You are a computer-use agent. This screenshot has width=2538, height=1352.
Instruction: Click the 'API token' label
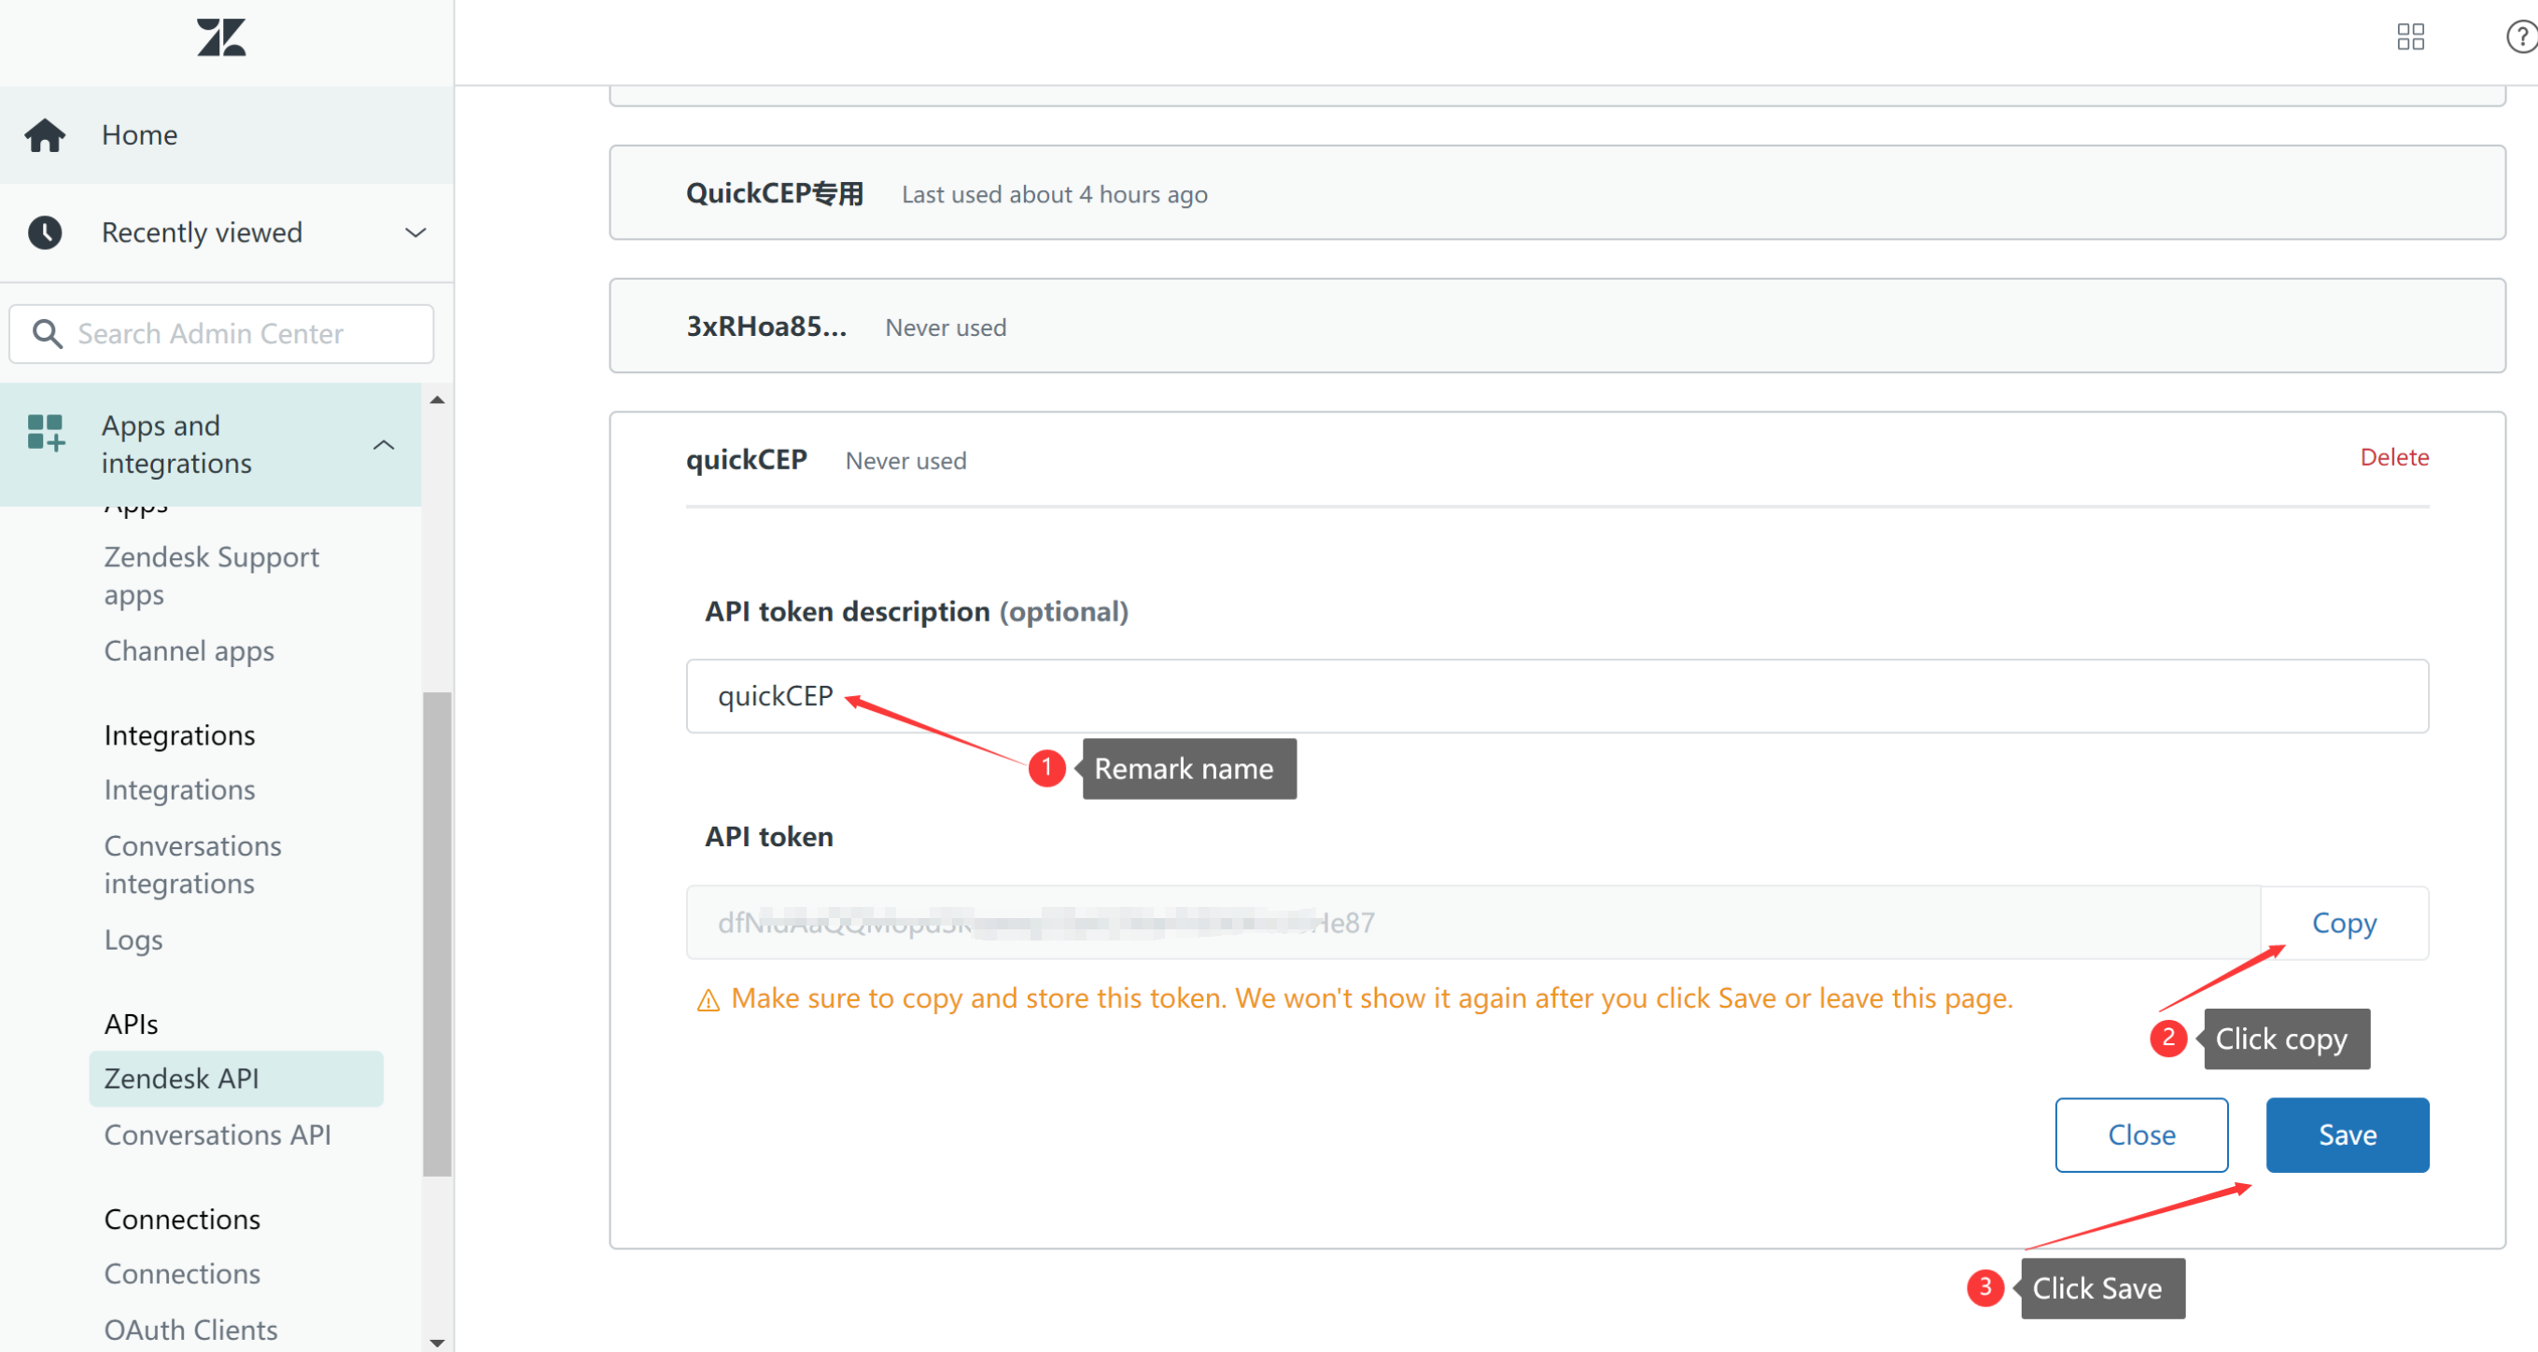click(x=768, y=837)
